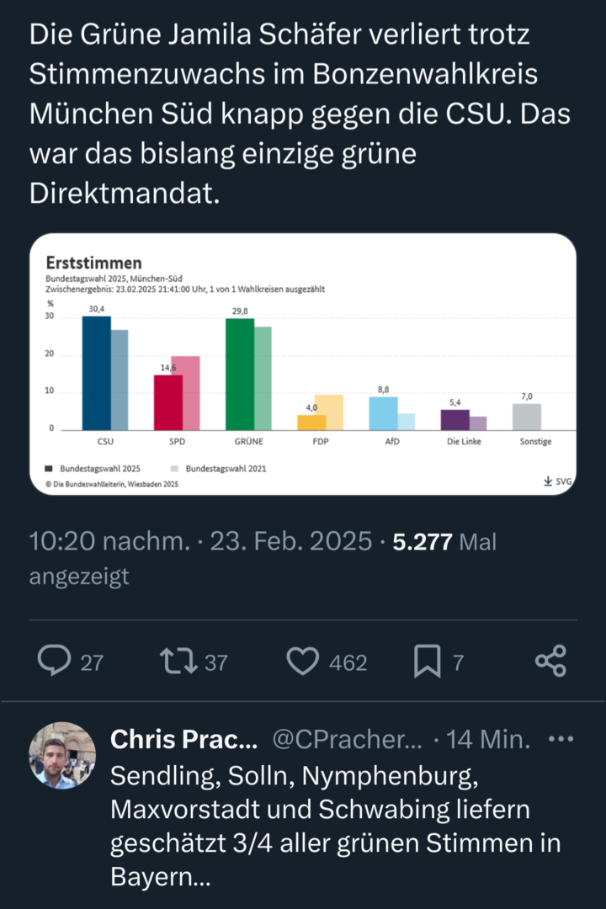Click the Bundestagswahl 2021 legend entry
606x909 pixels.
219,469
